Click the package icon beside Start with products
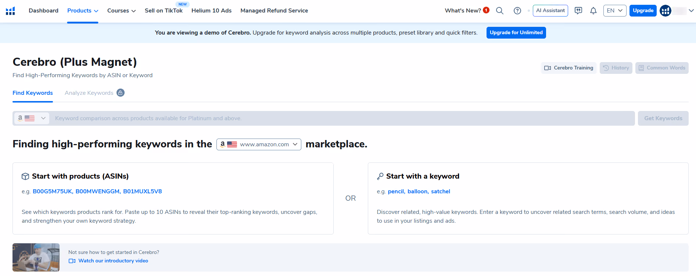The height and width of the screenshot is (276, 696). pos(25,176)
